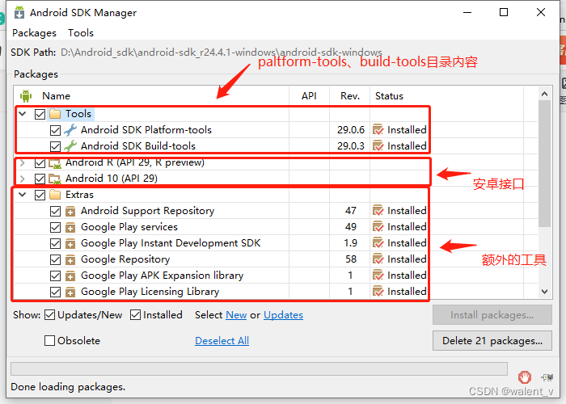Uncheck the Tools group checkbox
The height and width of the screenshot is (404, 566).
(40, 114)
